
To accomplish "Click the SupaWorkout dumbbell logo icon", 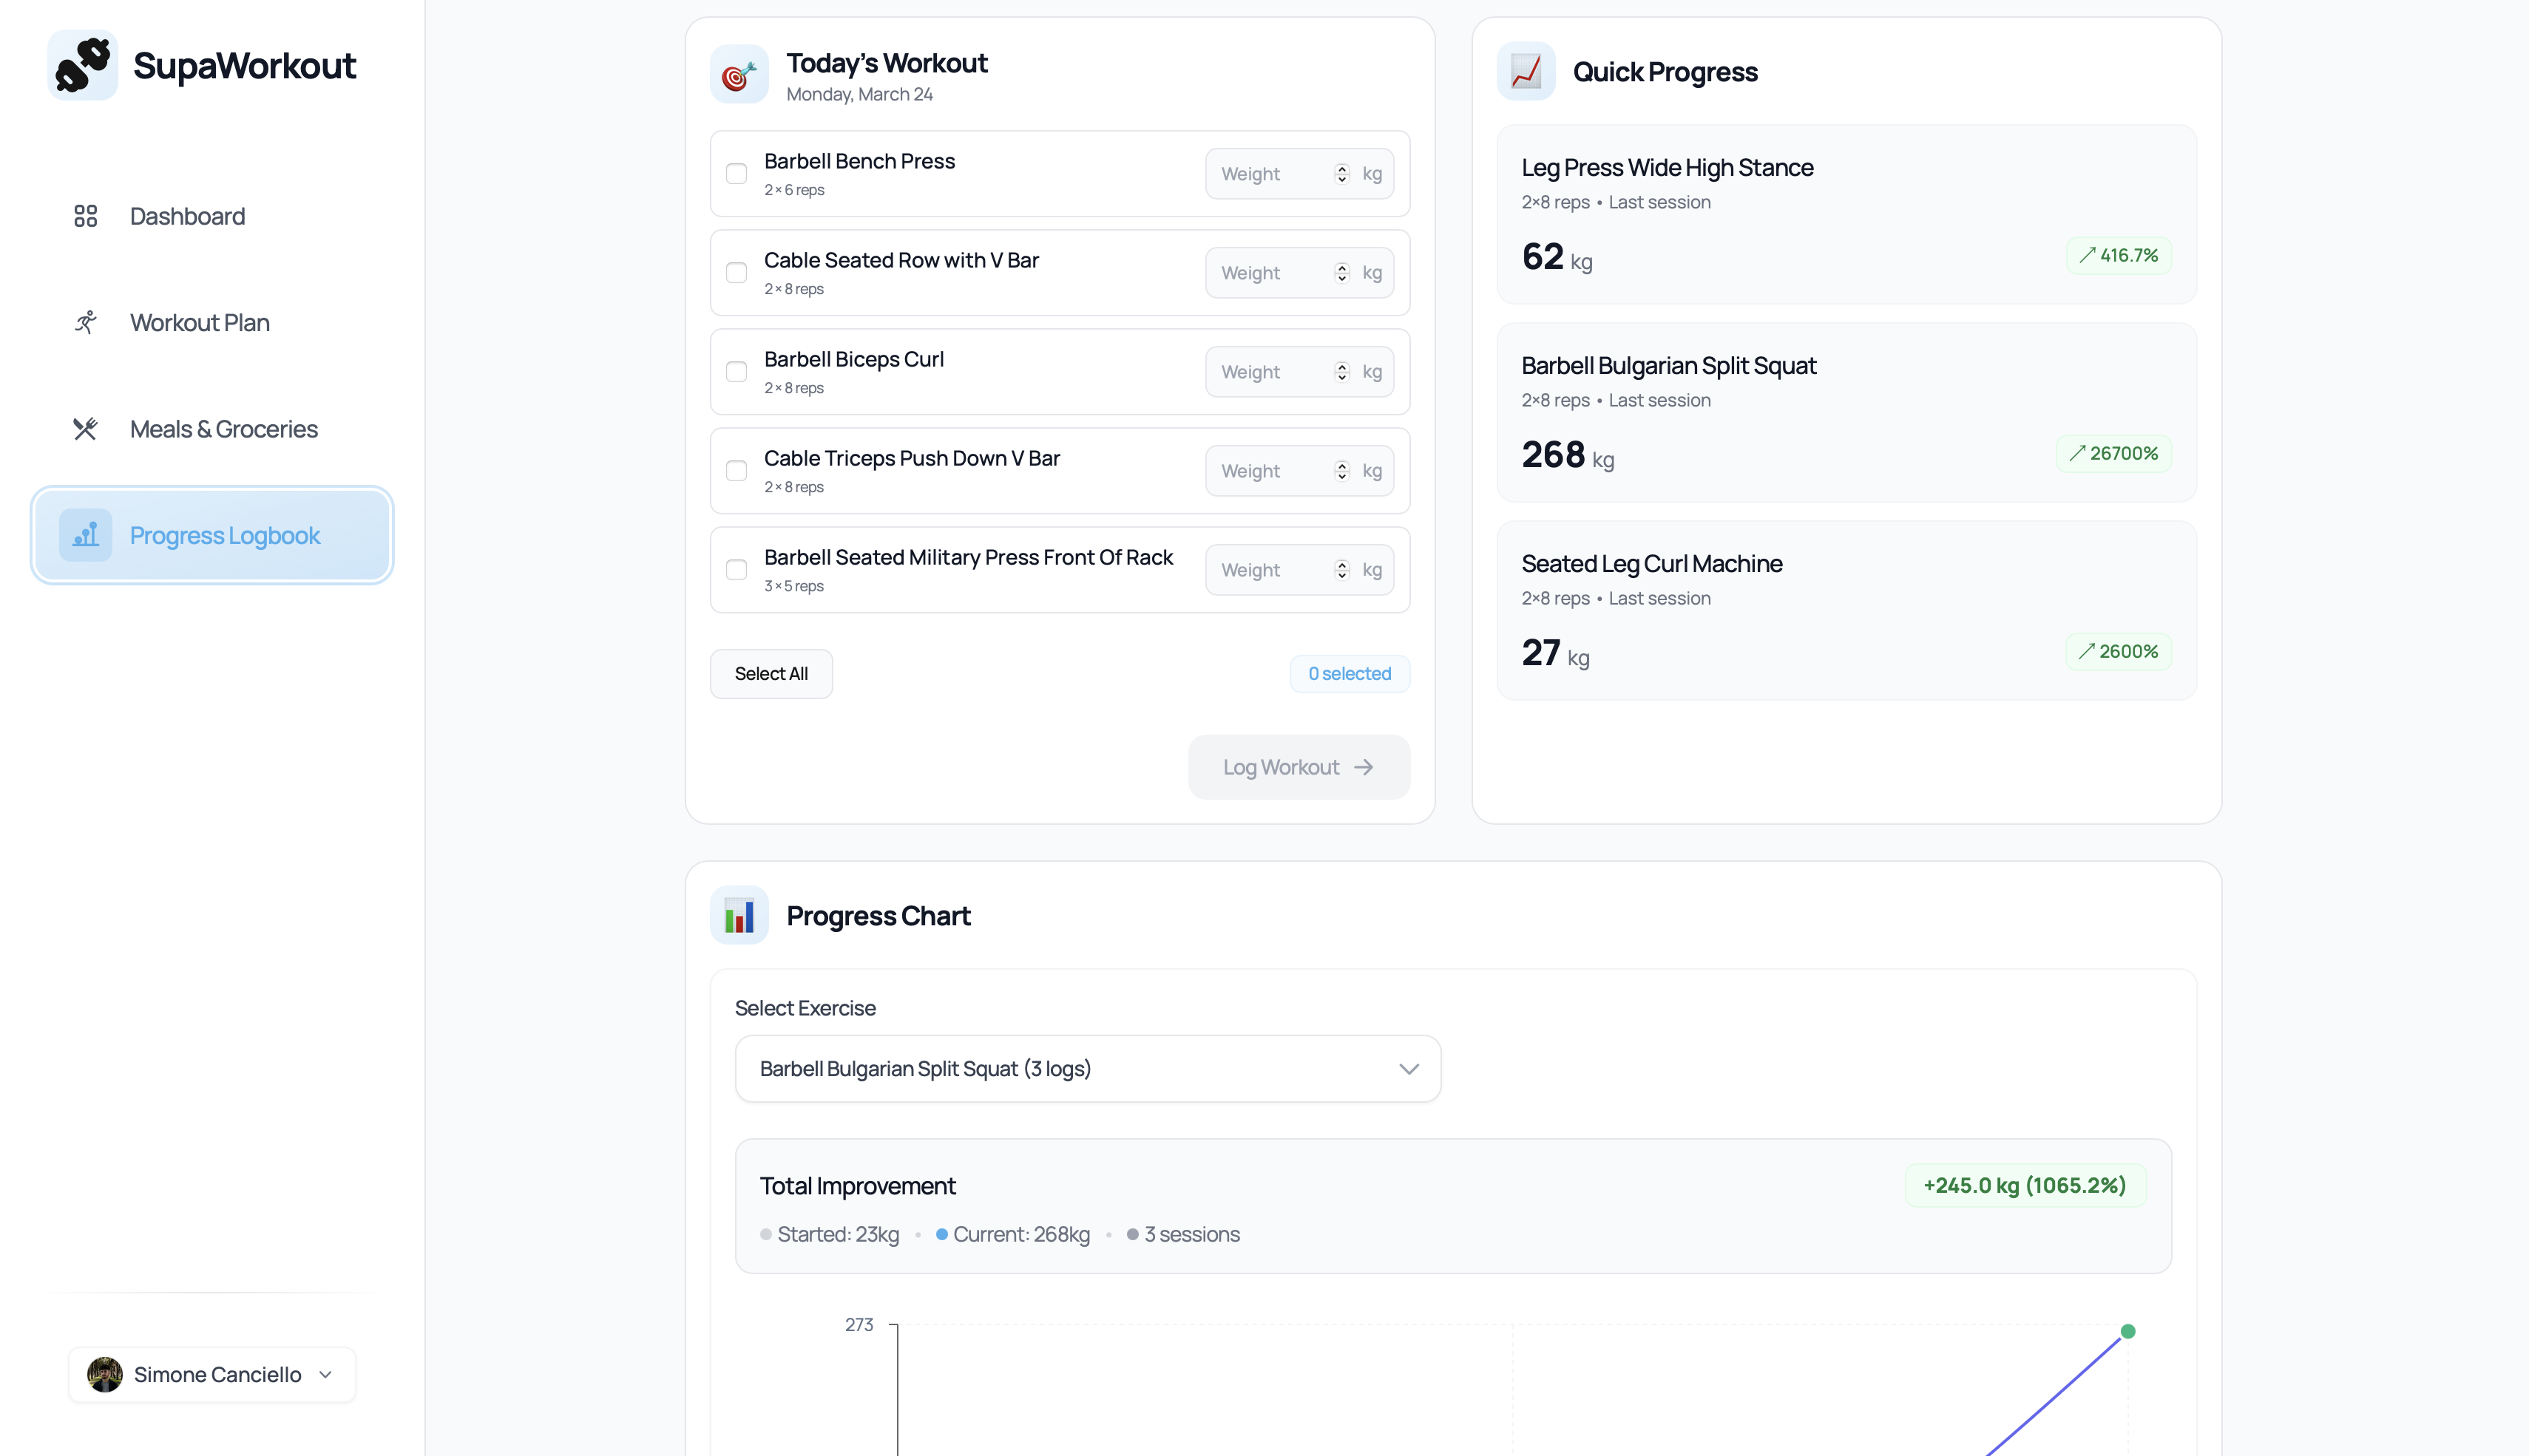I will [x=83, y=65].
